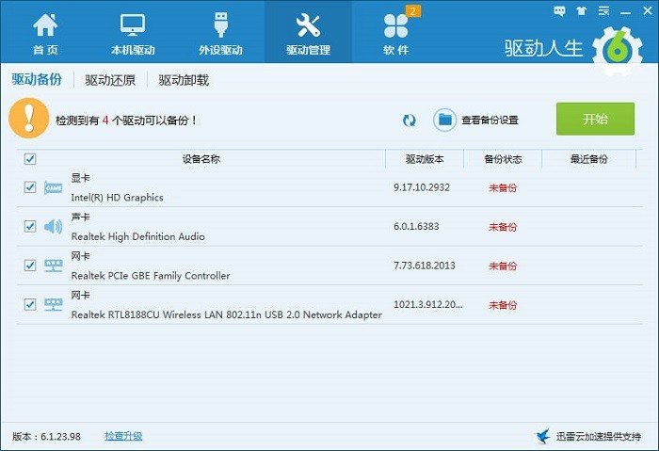
Task: Open the feedback chat bubble icon
Action: 559,11
